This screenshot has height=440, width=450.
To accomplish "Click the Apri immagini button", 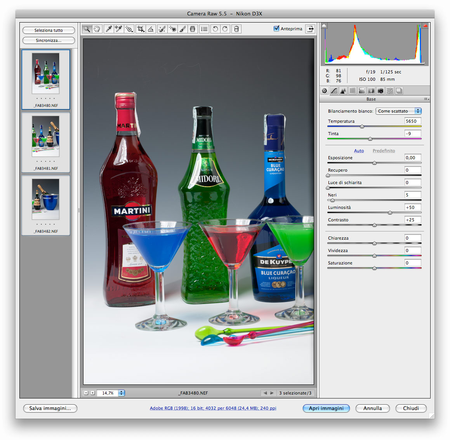I will click(x=326, y=408).
